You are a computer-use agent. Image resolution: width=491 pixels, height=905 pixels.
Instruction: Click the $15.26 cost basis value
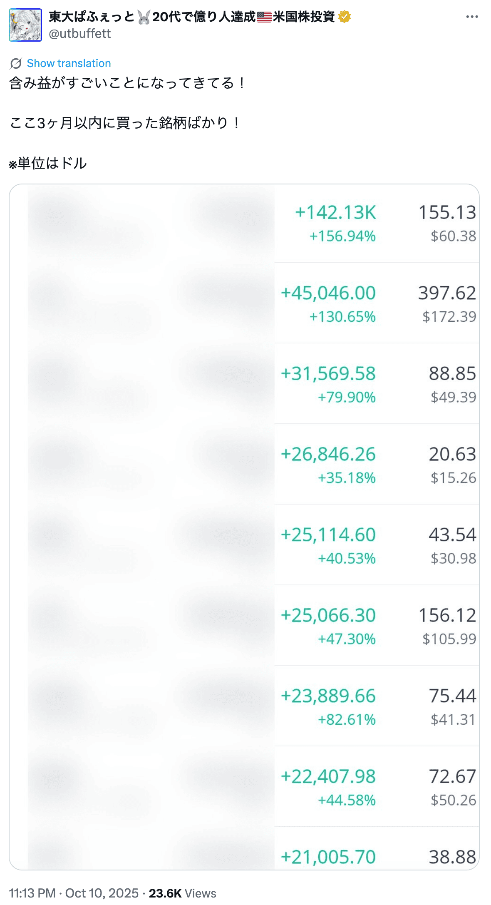(453, 478)
